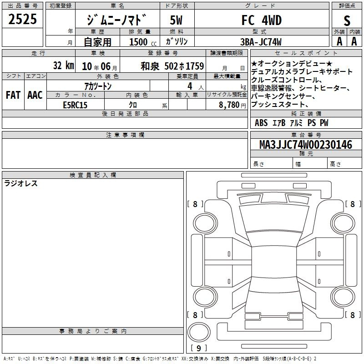364x364 pixels.
Task: Click registration number 和泉 502ホ1759
Action: click(172, 66)
